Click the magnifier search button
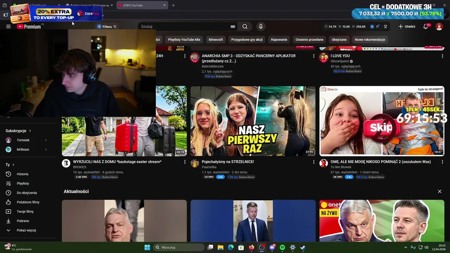 point(245,26)
